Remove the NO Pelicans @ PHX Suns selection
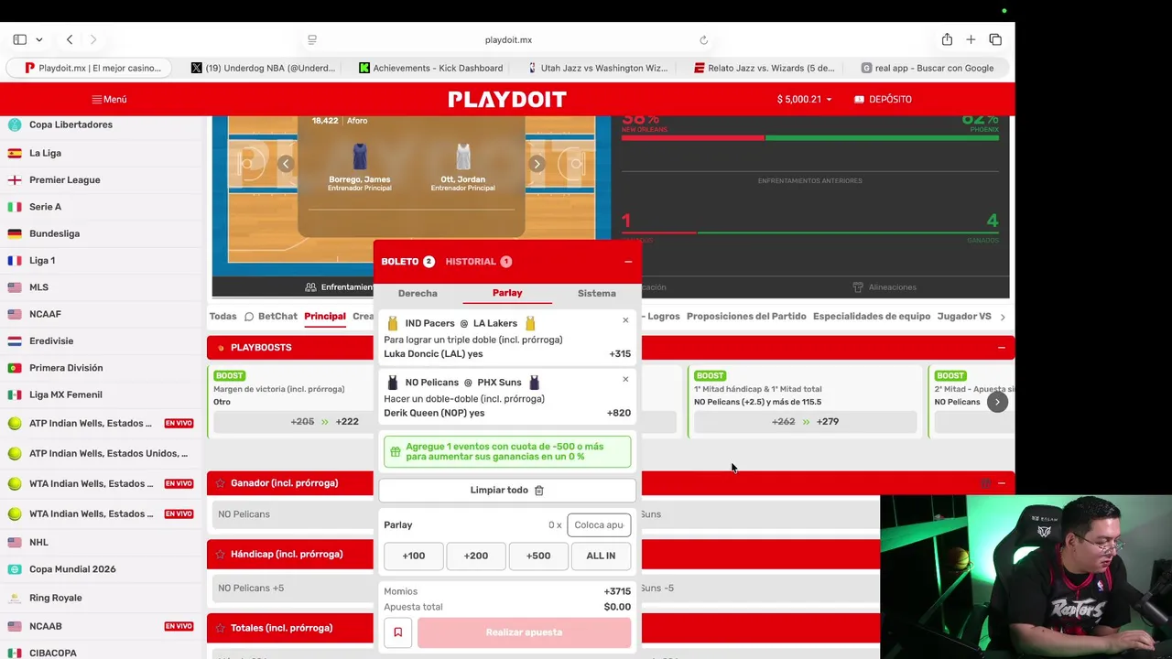 coord(625,379)
